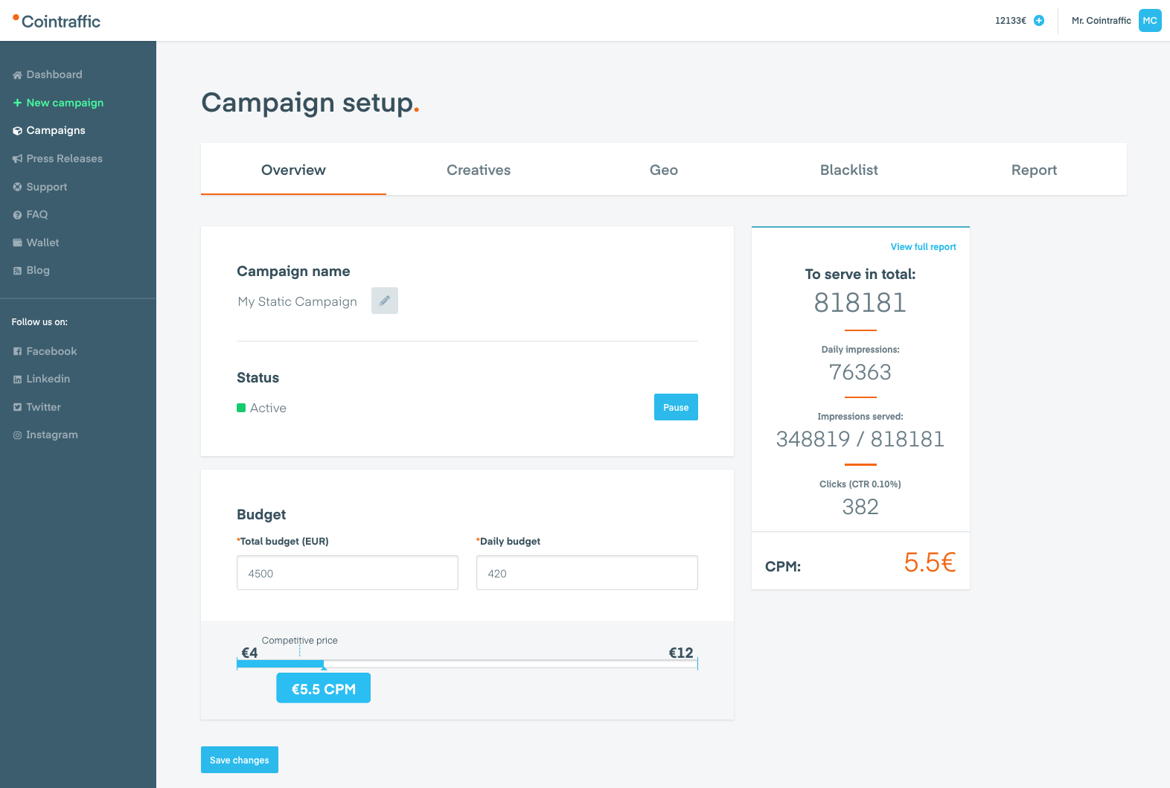This screenshot has width=1170, height=788.
Task: Click the Mr. Cointraffic account name
Action: pos(1101,21)
